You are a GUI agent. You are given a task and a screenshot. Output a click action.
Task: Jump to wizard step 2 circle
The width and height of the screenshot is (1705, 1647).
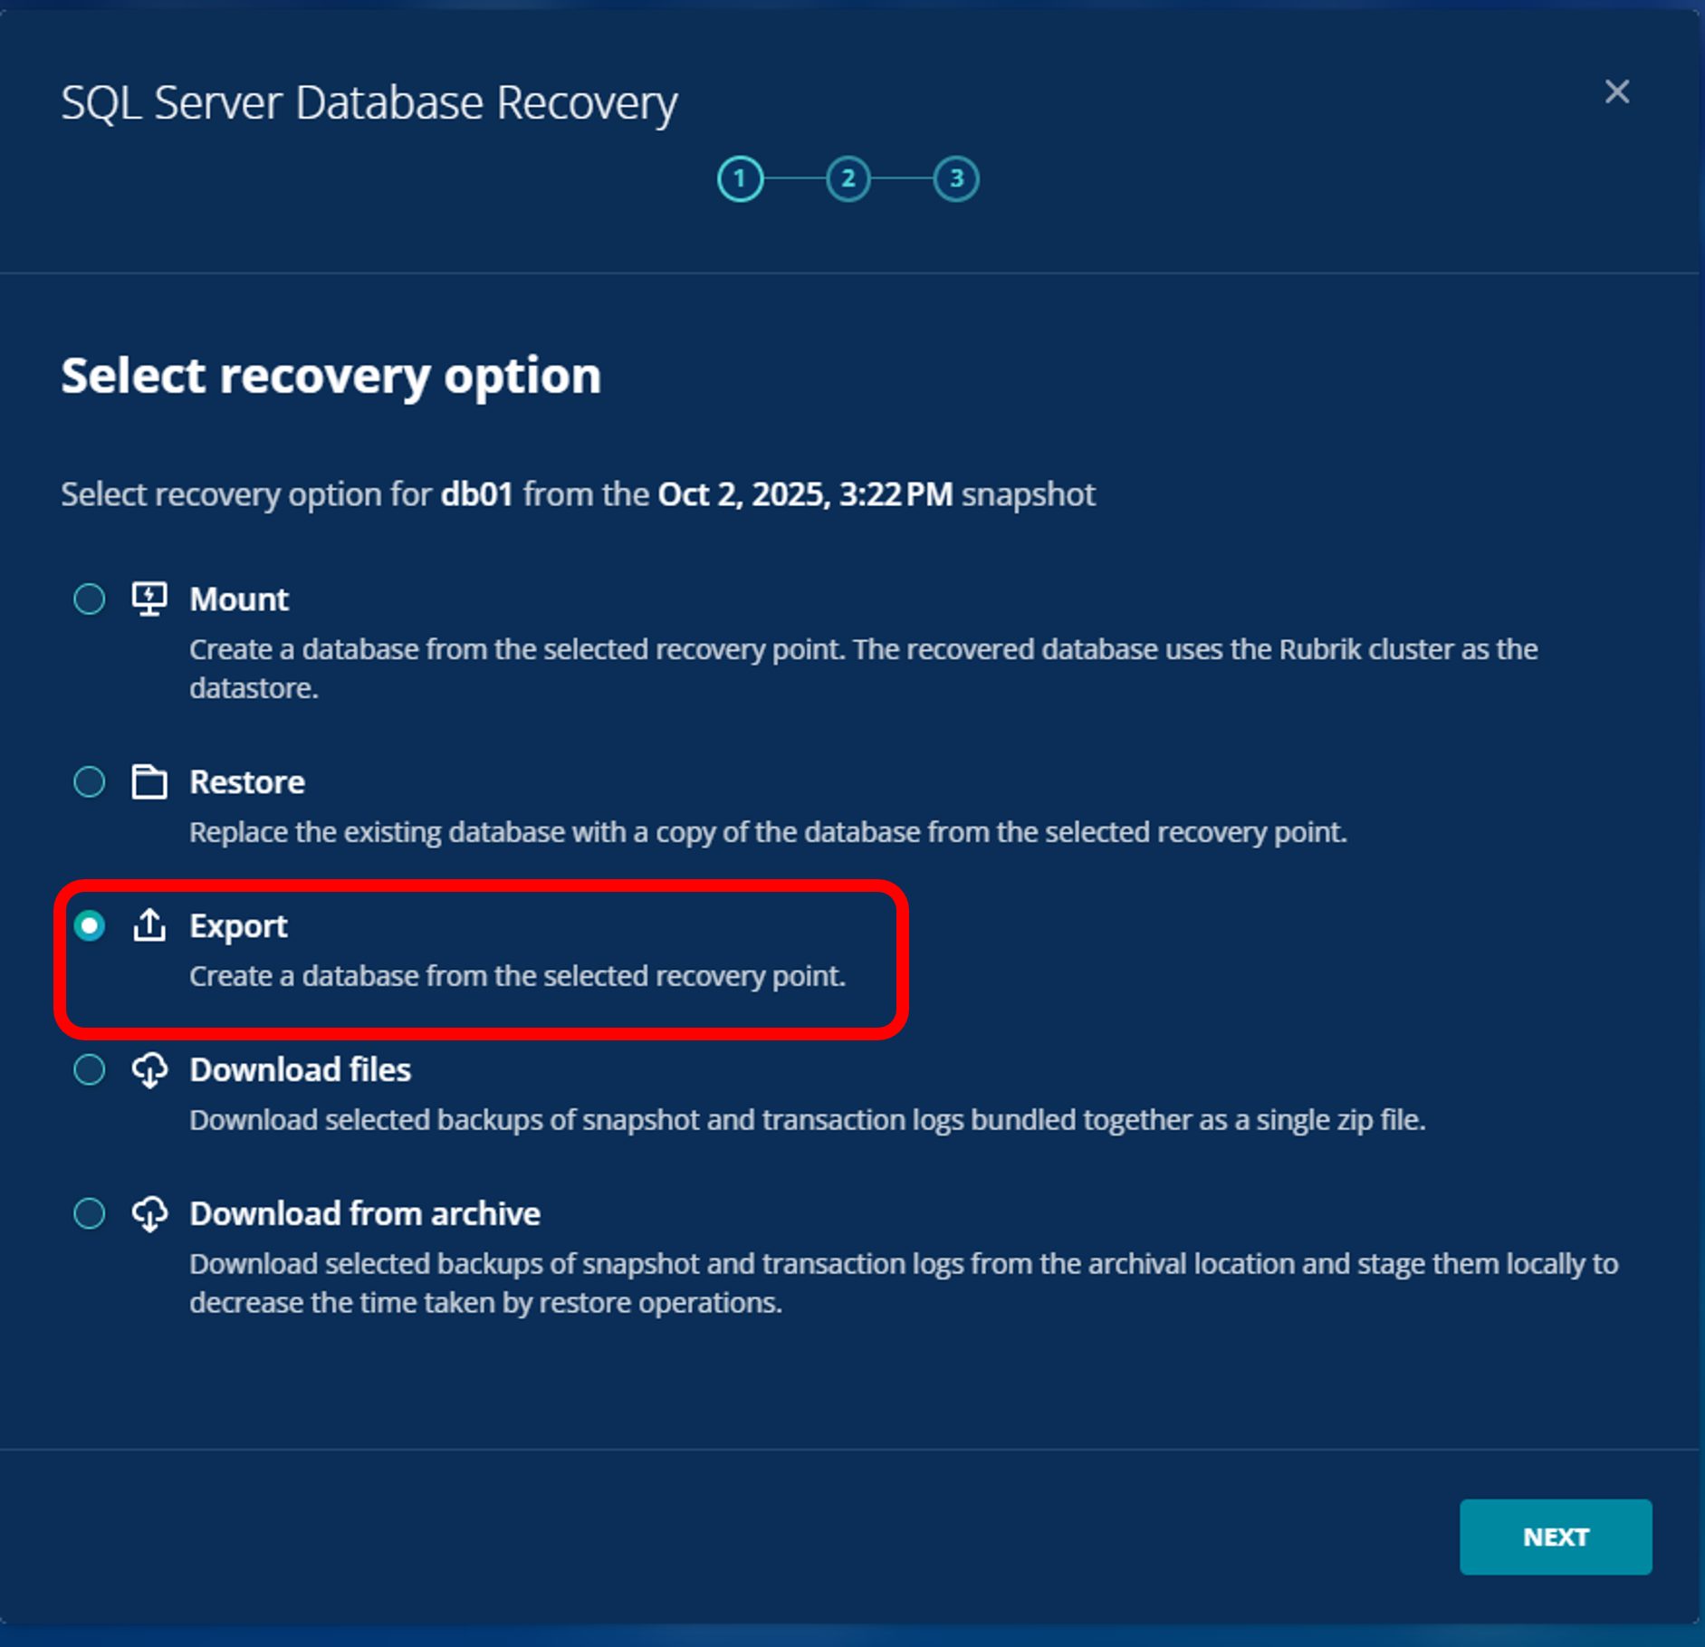(848, 178)
